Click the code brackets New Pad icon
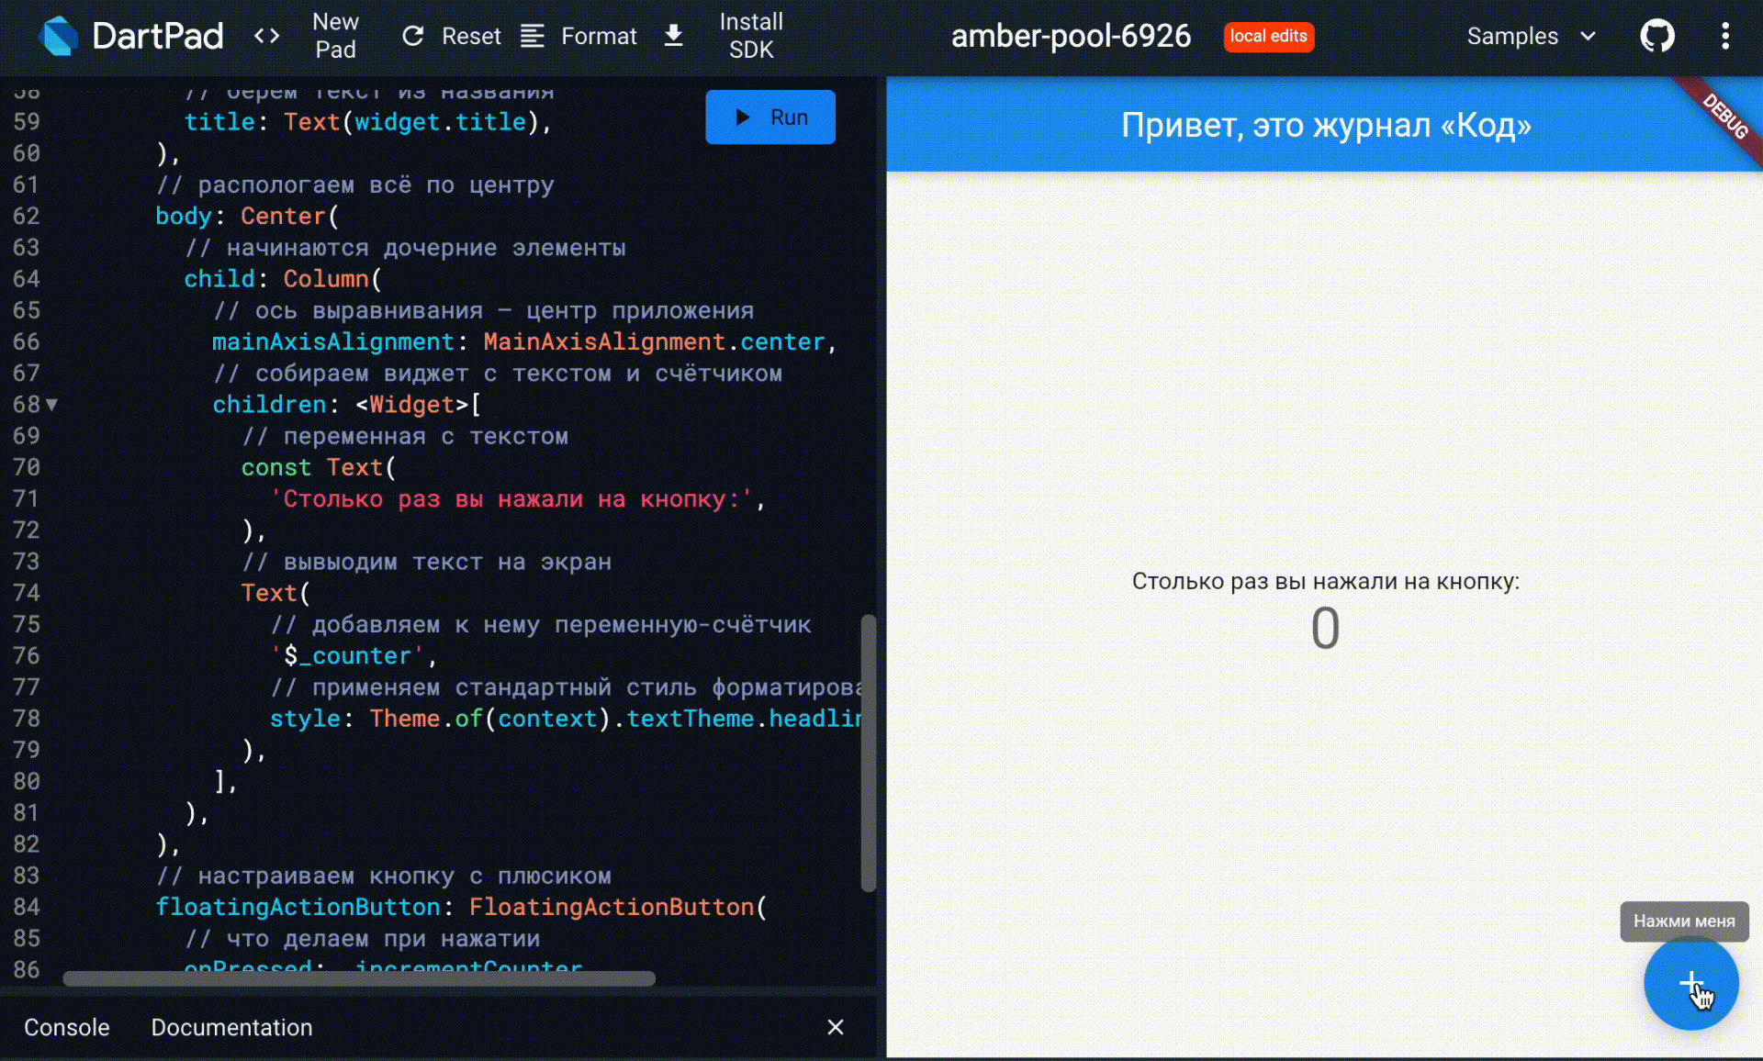The width and height of the screenshot is (1763, 1061). [x=266, y=36]
